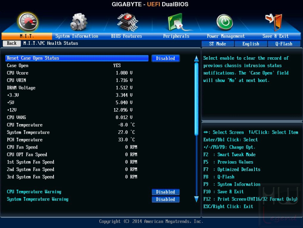Click the -8.0 °C CPU temperature value
This screenshot has height=228, width=303.
point(126,125)
